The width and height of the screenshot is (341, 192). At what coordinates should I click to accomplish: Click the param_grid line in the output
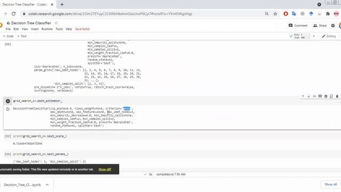[87, 70]
